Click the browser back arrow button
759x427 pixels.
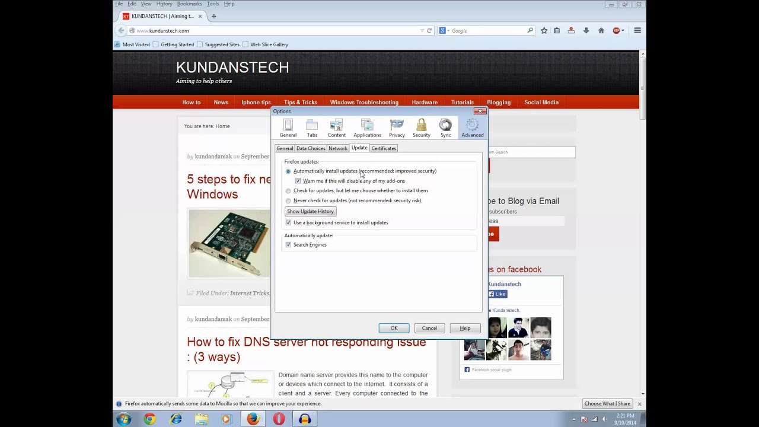click(122, 31)
